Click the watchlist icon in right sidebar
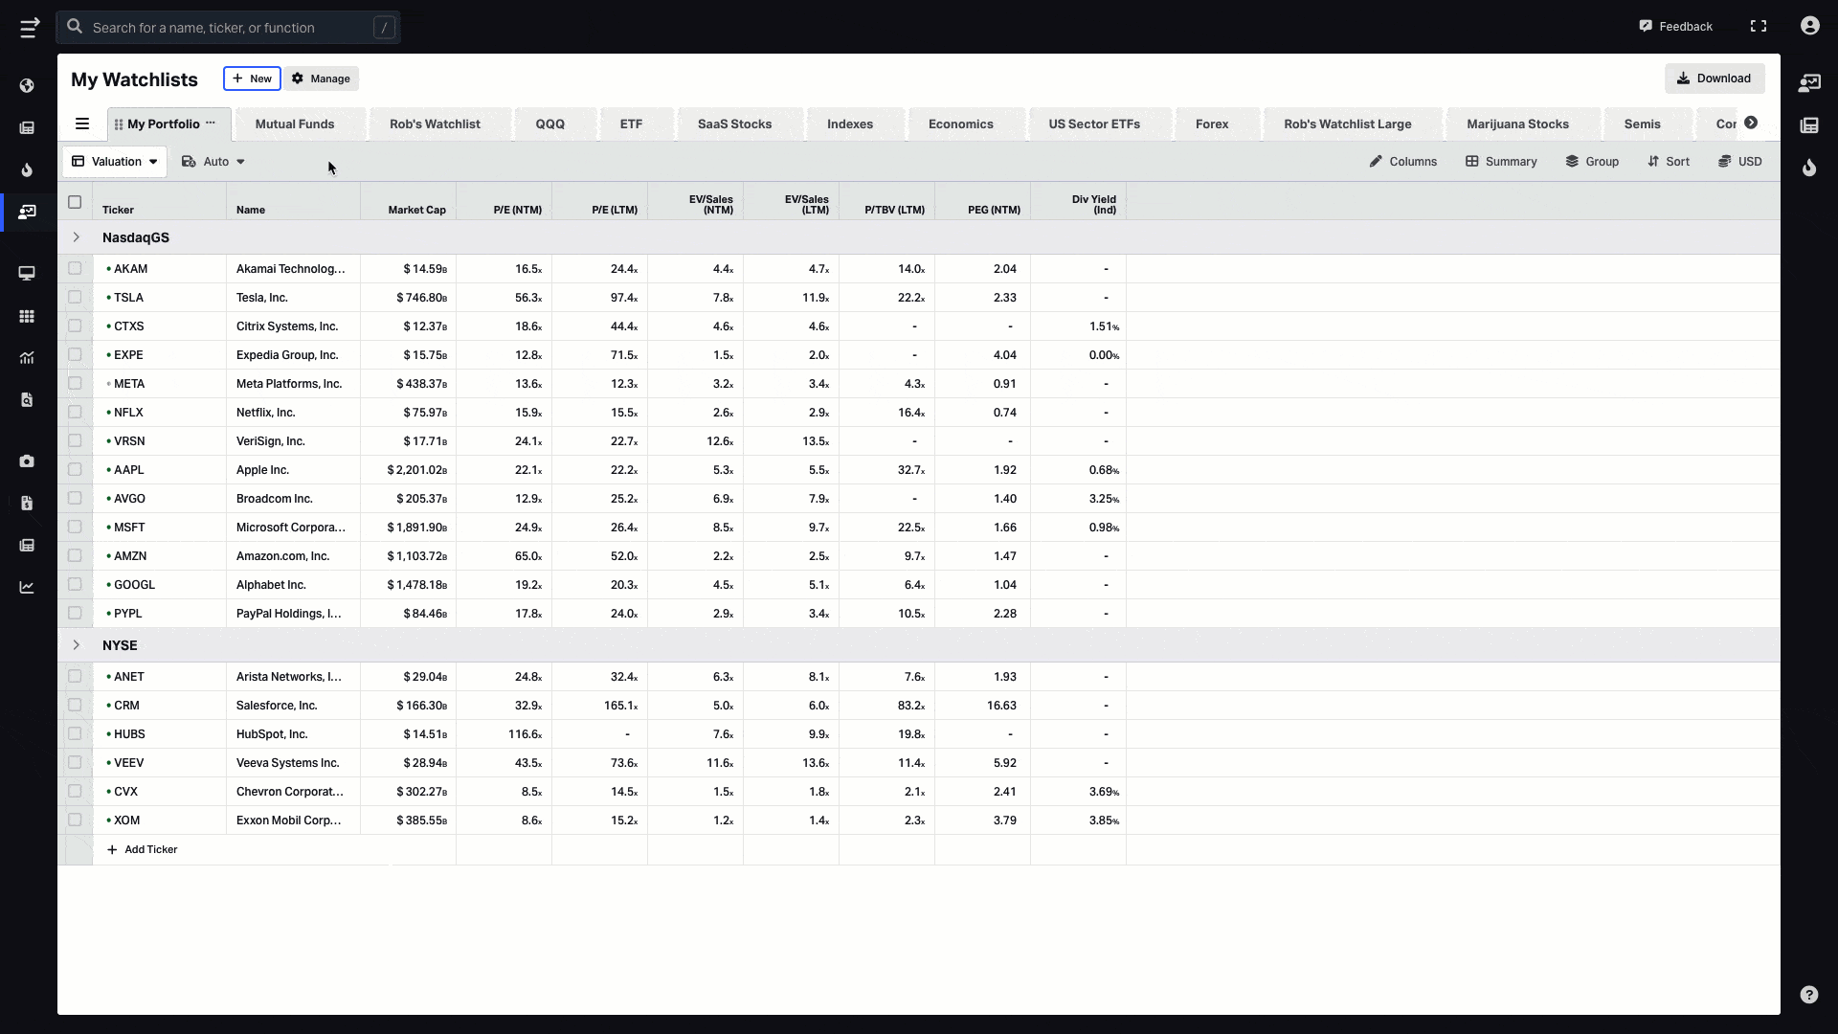The height and width of the screenshot is (1034, 1838). click(1808, 83)
